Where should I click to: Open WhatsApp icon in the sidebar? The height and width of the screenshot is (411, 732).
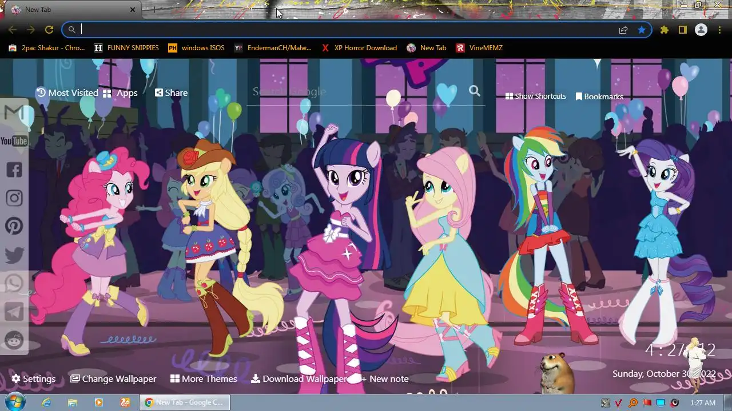[14, 283]
